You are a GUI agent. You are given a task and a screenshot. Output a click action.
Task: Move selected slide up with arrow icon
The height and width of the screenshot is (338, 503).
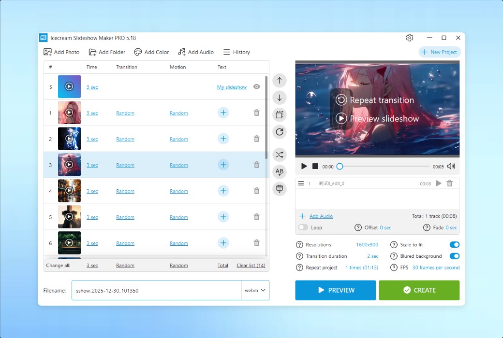(x=279, y=81)
